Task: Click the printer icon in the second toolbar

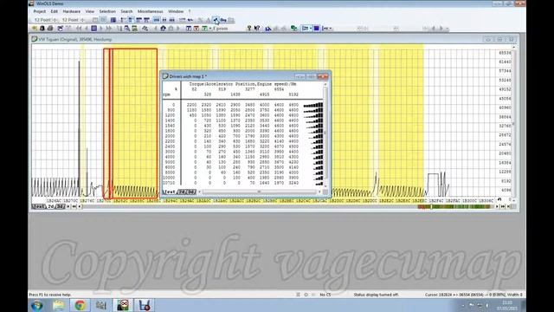Action: point(50,29)
